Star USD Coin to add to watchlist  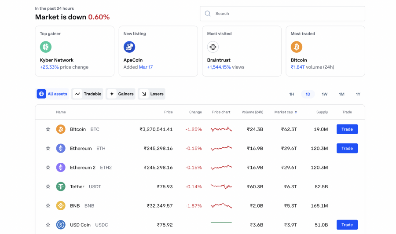[x=48, y=225]
